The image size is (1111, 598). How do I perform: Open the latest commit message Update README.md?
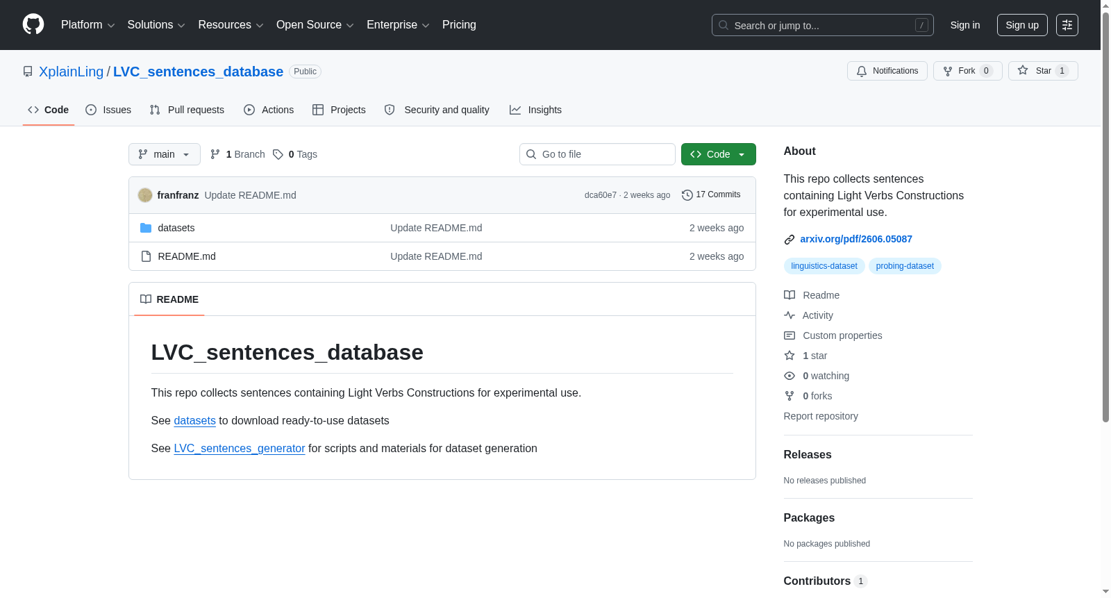point(250,195)
